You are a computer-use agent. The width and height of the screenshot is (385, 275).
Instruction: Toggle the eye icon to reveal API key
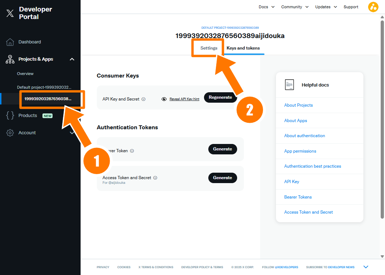point(164,99)
